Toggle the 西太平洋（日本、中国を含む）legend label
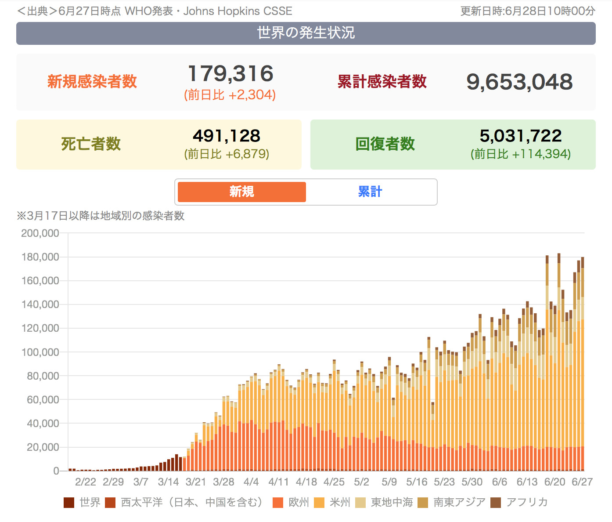 click(192, 502)
